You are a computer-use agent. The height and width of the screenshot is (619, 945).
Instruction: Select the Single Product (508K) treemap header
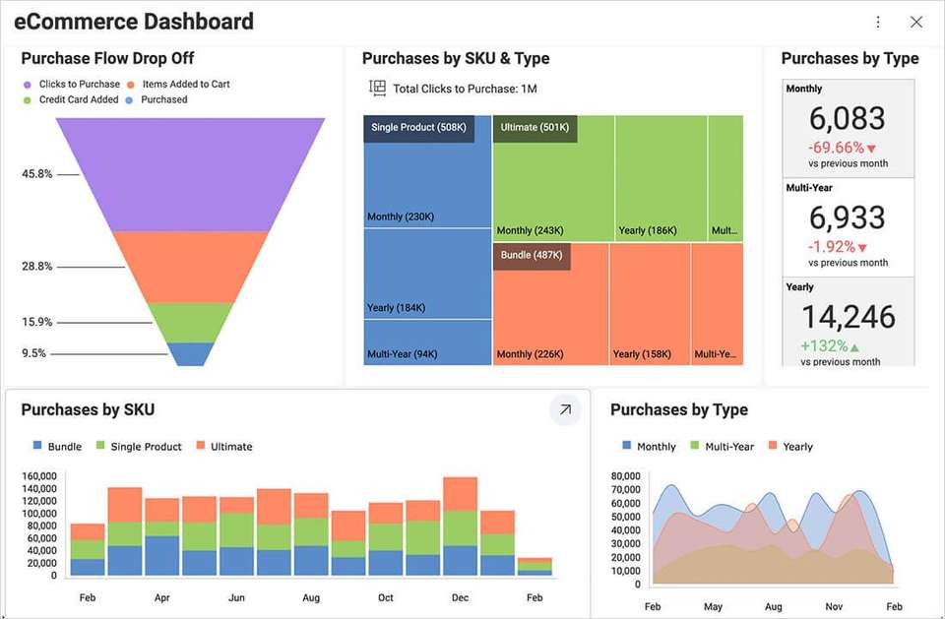click(x=418, y=128)
